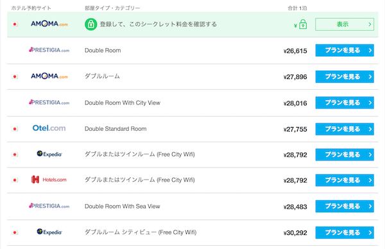Open plan button for AMOMA ¥27,896 room
This screenshot has width=385, height=249.
(x=345, y=76)
